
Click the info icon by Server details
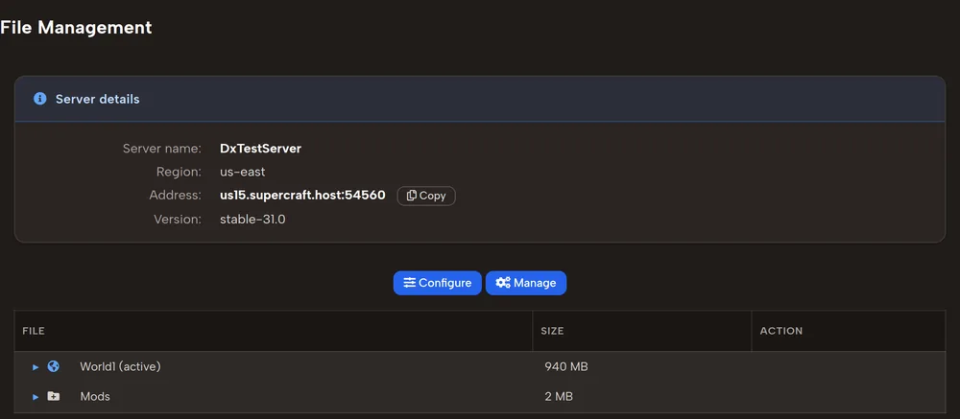(39, 99)
